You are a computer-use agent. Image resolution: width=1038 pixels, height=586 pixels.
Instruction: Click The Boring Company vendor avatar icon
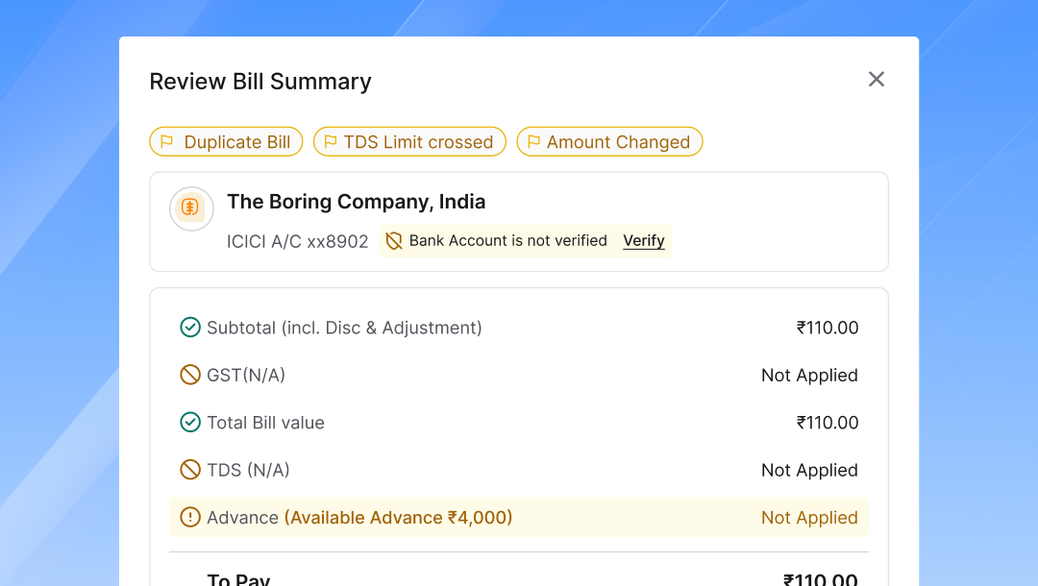pos(191,208)
